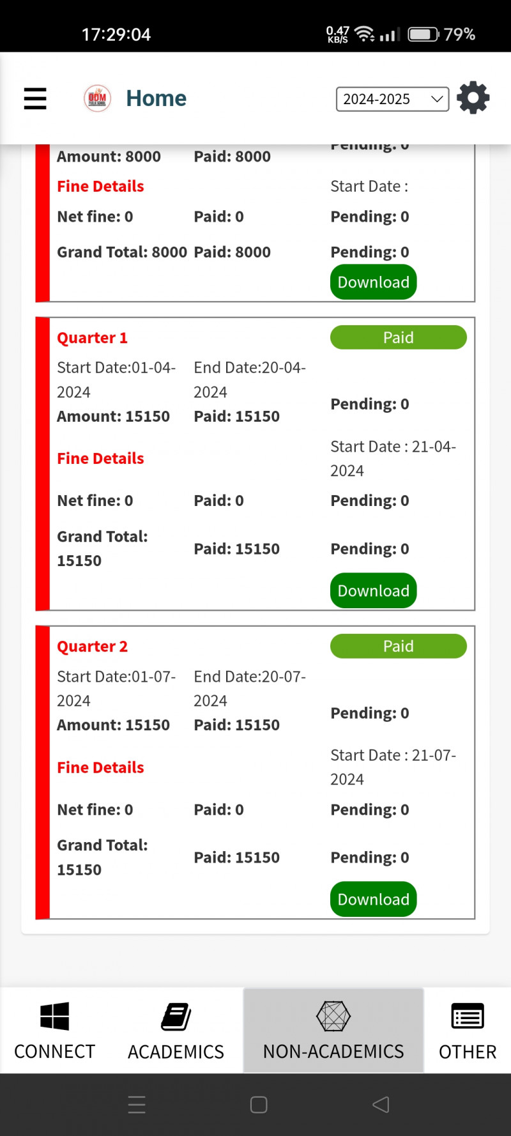Image resolution: width=511 pixels, height=1136 pixels.
Task: Tap the OTHER list icon
Action: 467,1016
